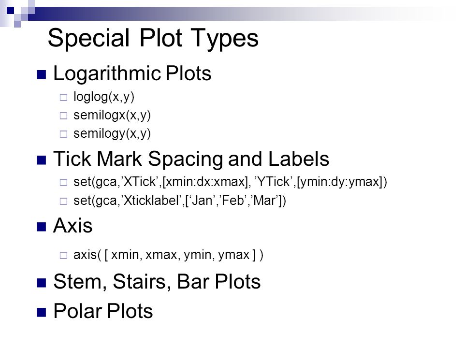This screenshot has width=464, height=348.
Task: Select the semilogy(x,y) text
Action: point(112,134)
